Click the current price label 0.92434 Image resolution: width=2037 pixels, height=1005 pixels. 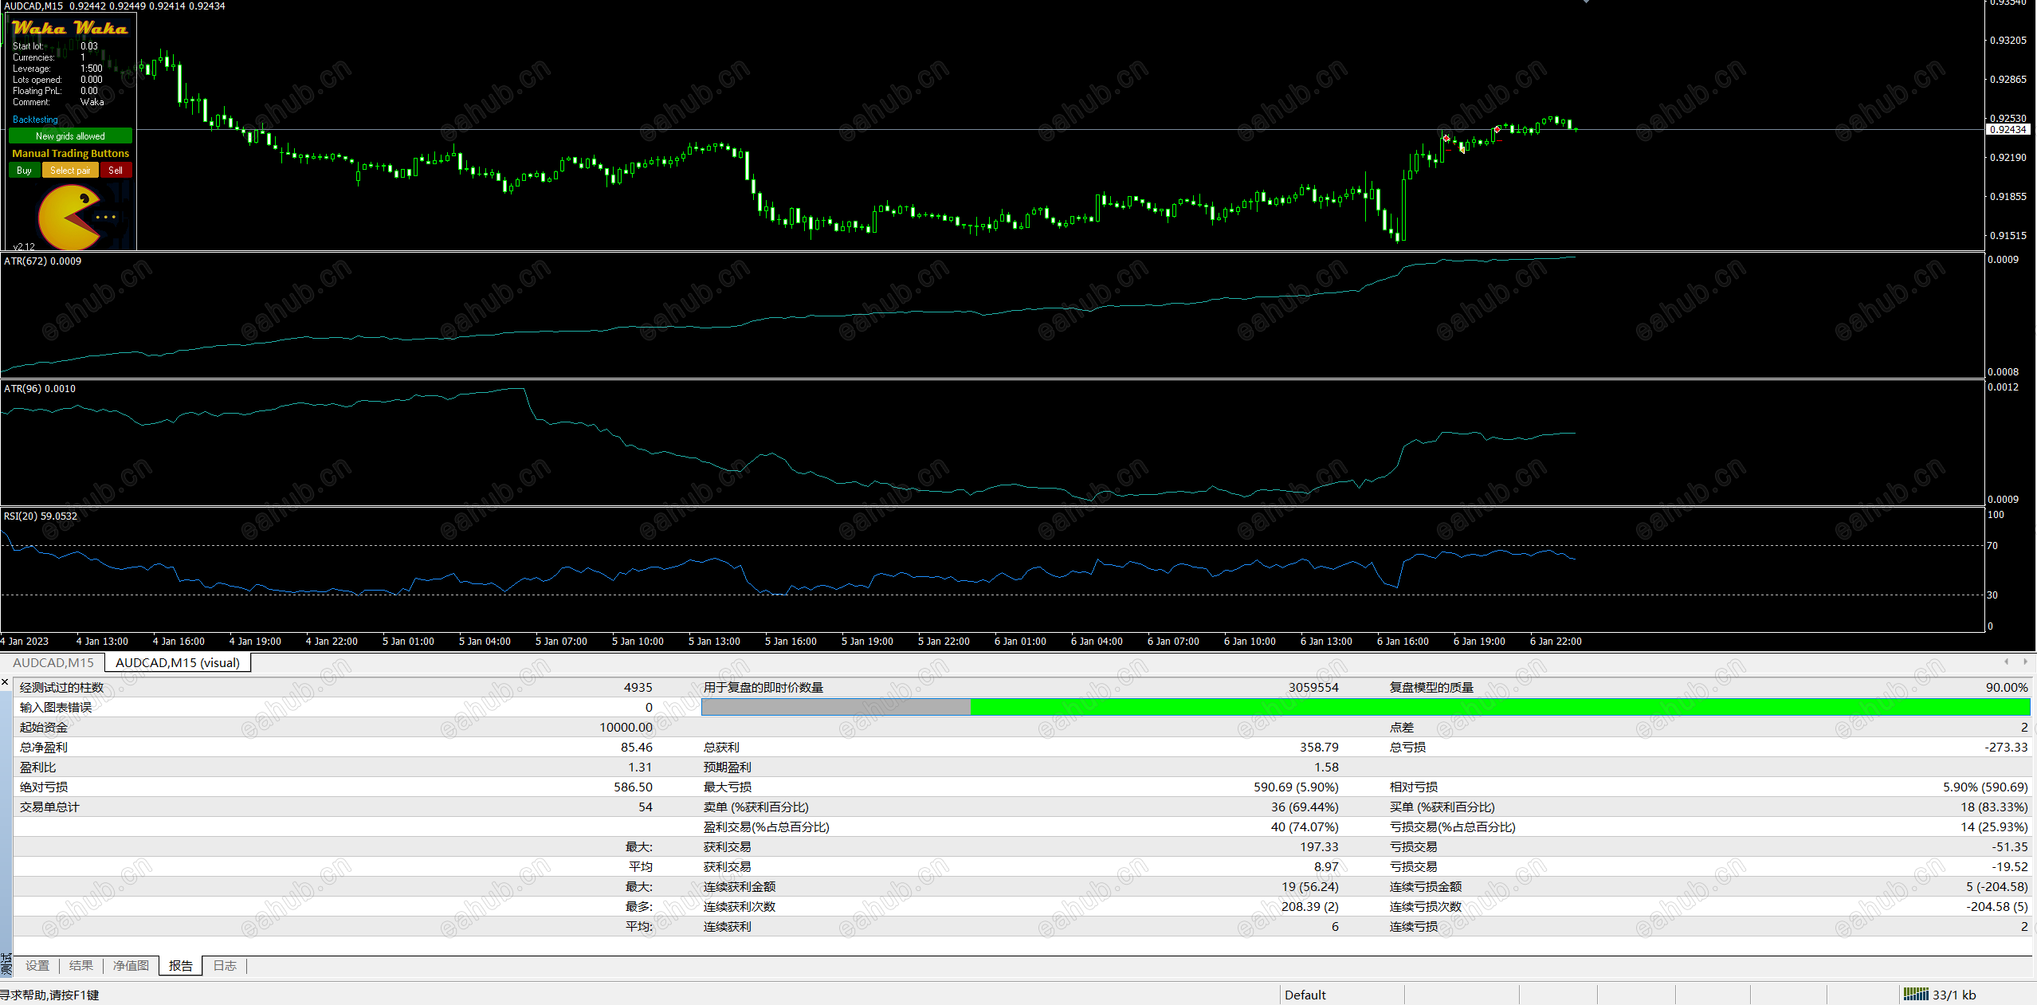2008,129
